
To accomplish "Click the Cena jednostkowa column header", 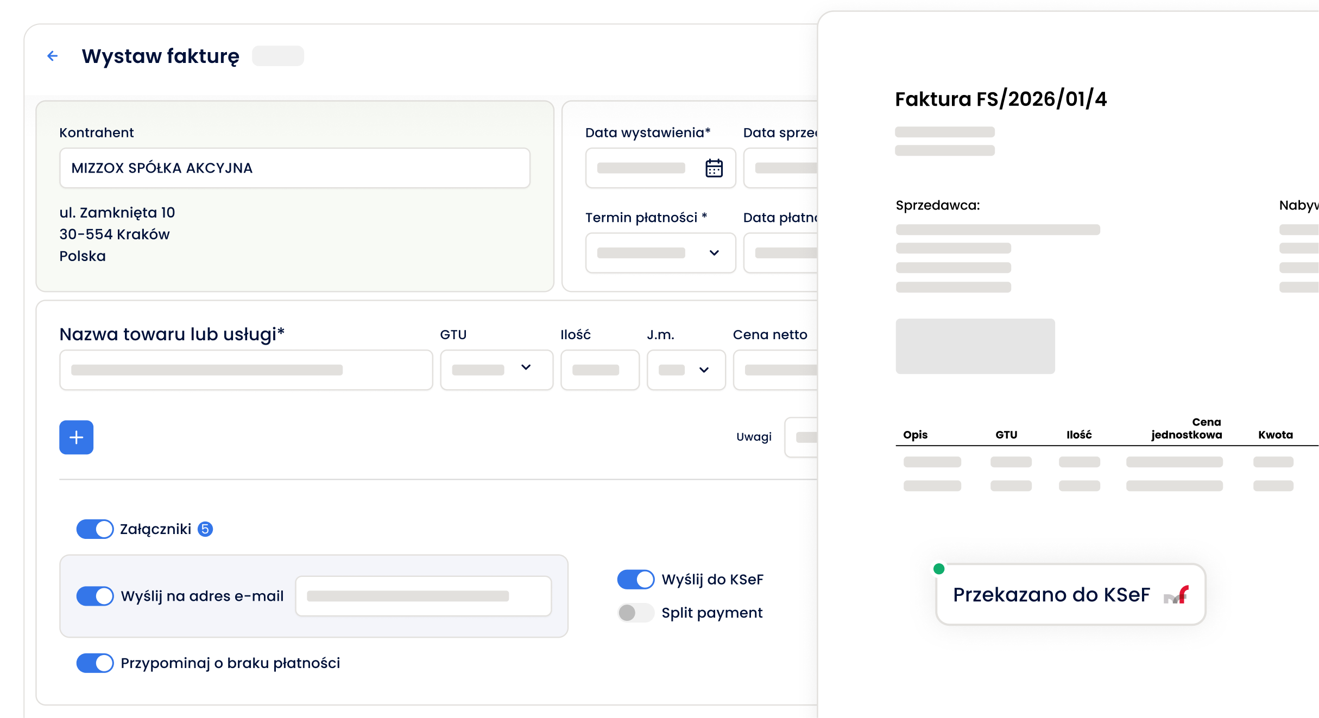I will (x=1187, y=428).
